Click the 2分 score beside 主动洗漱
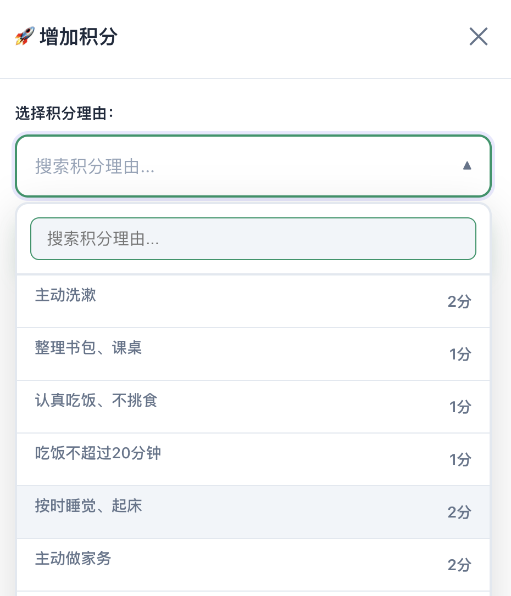The width and height of the screenshot is (511, 596). [459, 302]
